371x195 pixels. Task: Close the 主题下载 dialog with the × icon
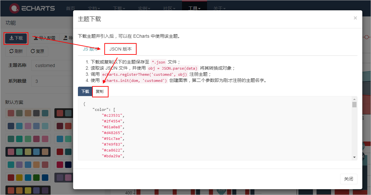355,18
